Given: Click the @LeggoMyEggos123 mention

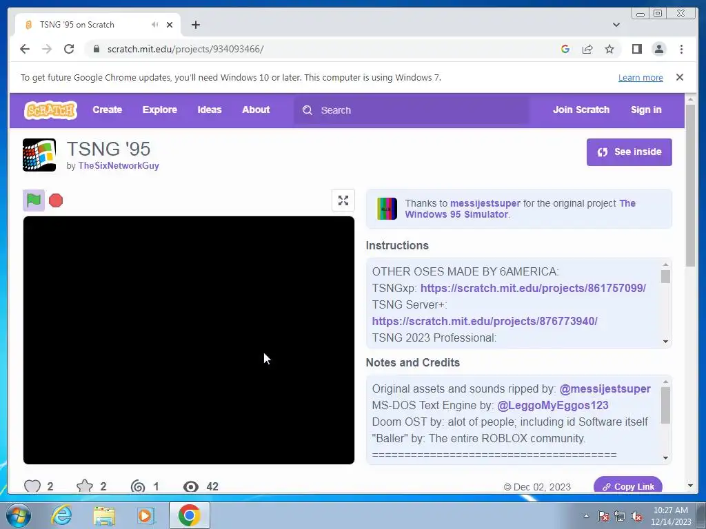Looking at the screenshot, I should (552, 405).
